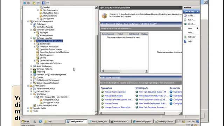Sort by the Advertisement column header
Viewport: 224px width, 126px height.
pyautogui.click(x=109, y=34)
